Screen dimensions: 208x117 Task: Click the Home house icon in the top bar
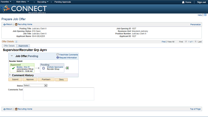pos(183,2)
